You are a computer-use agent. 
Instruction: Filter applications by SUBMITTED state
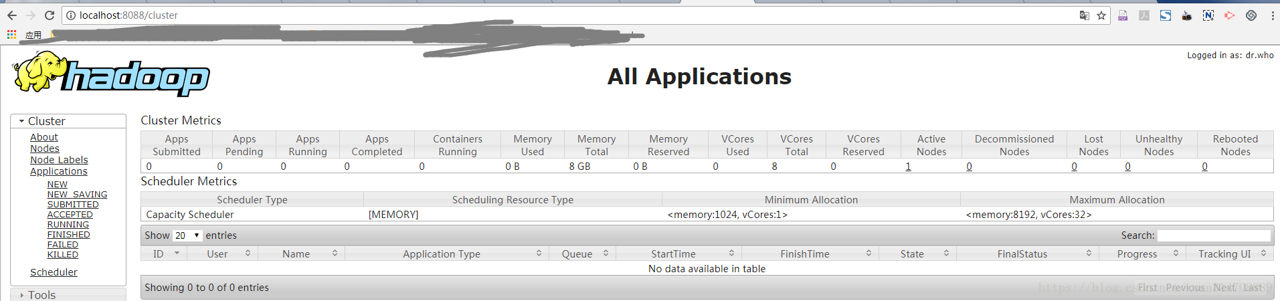pos(73,205)
